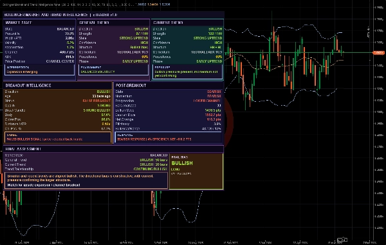Click the Bollinger panel title header text

60,15
